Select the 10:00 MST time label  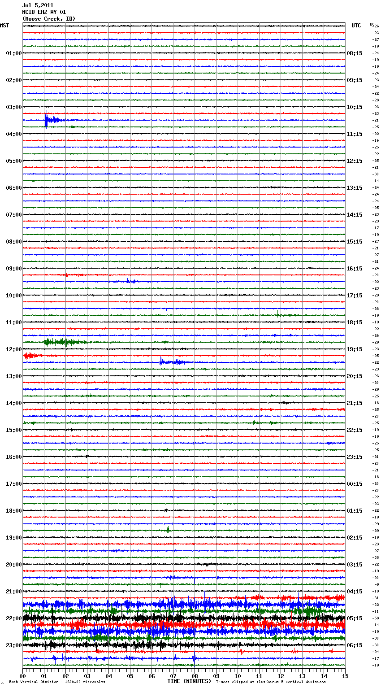[x=14, y=296]
